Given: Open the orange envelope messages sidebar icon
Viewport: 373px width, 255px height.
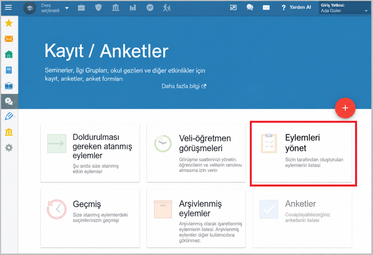Looking at the screenshot, I should click(x=9, y=39).
